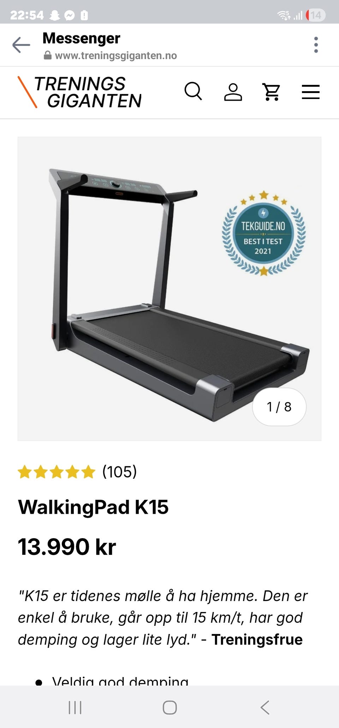The image size is (339, 728).
Task: Tap the Tekguide.no Best i Test badge
Action: pos(263,233)
